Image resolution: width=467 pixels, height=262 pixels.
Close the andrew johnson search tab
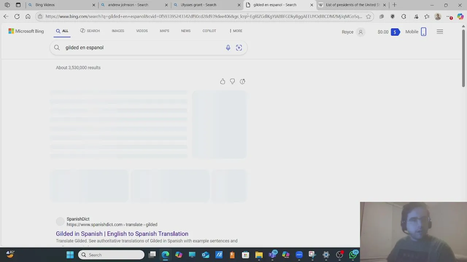point(166,5)
